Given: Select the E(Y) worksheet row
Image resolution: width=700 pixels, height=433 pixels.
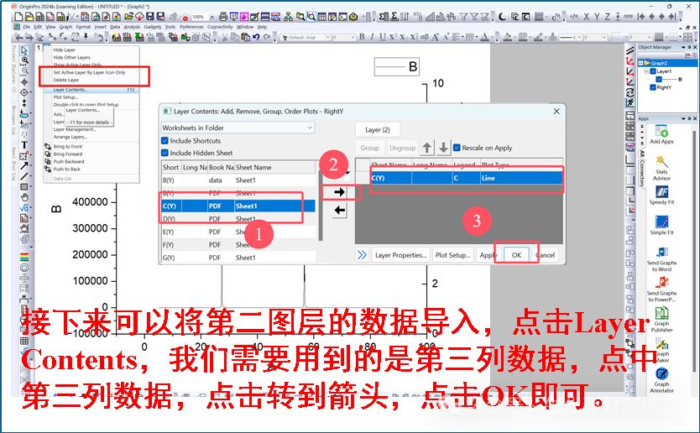Looking at the screenshot, I should coord(238,232).
